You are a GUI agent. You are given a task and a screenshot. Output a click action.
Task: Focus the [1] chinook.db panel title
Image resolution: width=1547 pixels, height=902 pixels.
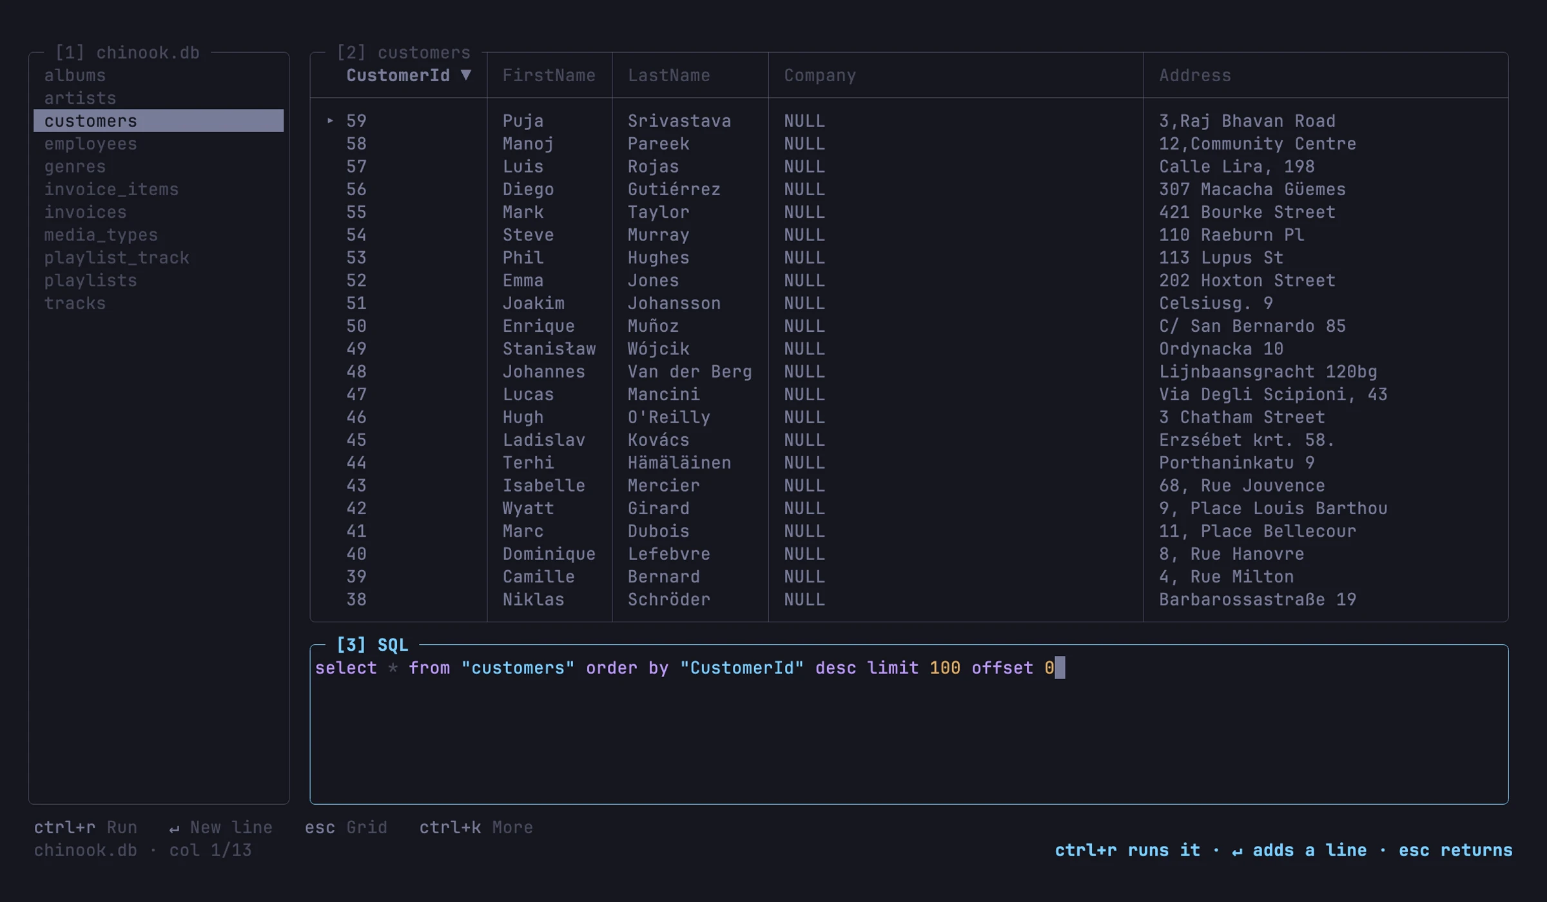point(127,52)
